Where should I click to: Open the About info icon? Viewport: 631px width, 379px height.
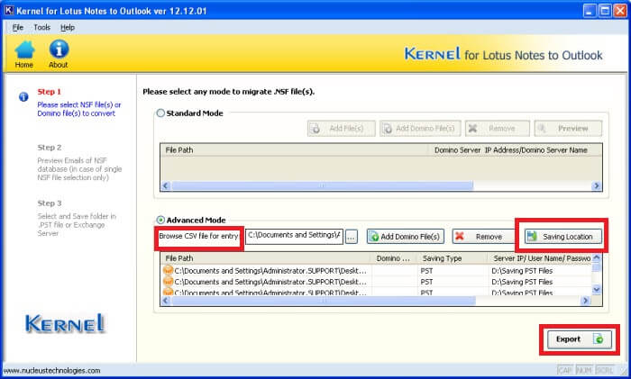[59, 54]
